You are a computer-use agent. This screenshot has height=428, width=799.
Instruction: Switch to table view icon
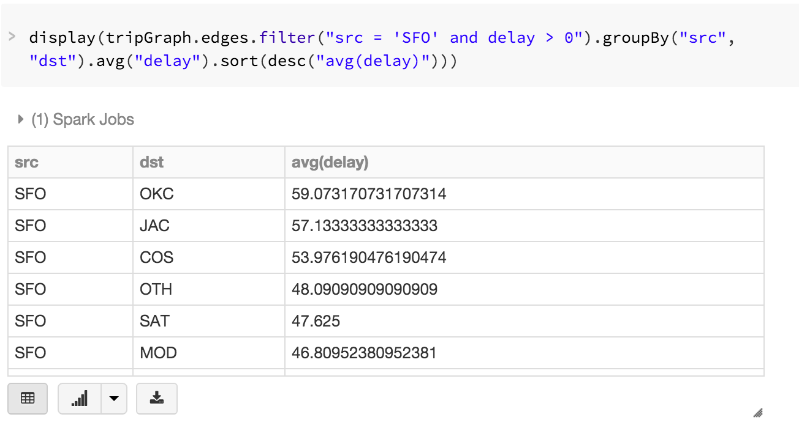[x=28, y=399]
